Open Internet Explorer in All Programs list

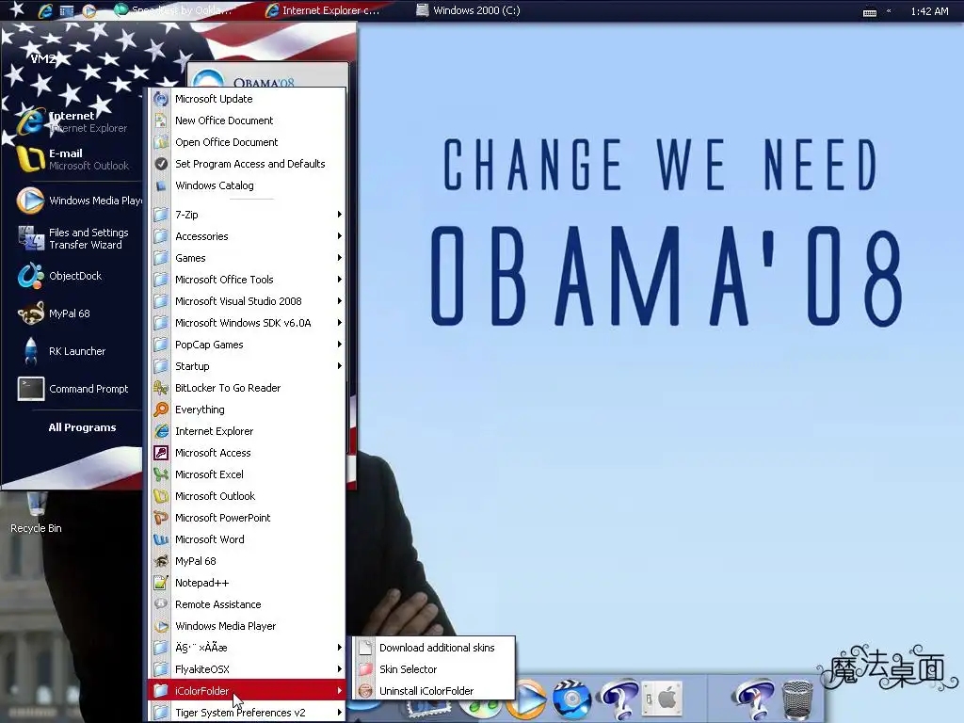[248, 431]
